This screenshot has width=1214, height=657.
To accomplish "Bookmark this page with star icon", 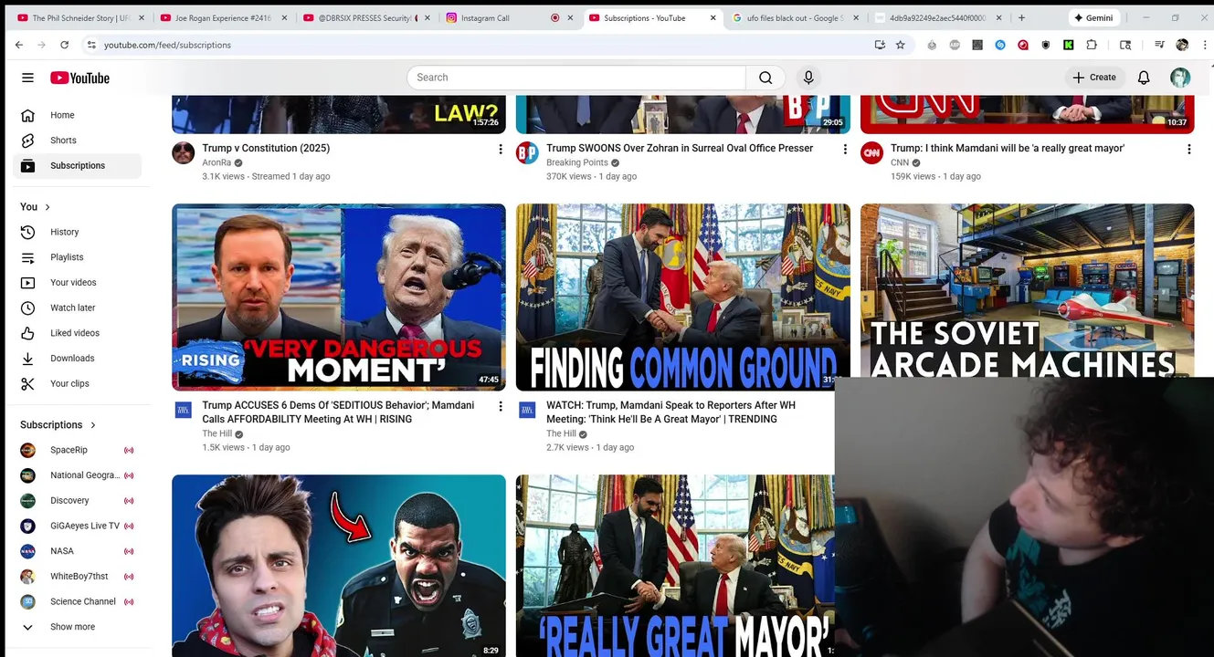I will pos(900,44).
